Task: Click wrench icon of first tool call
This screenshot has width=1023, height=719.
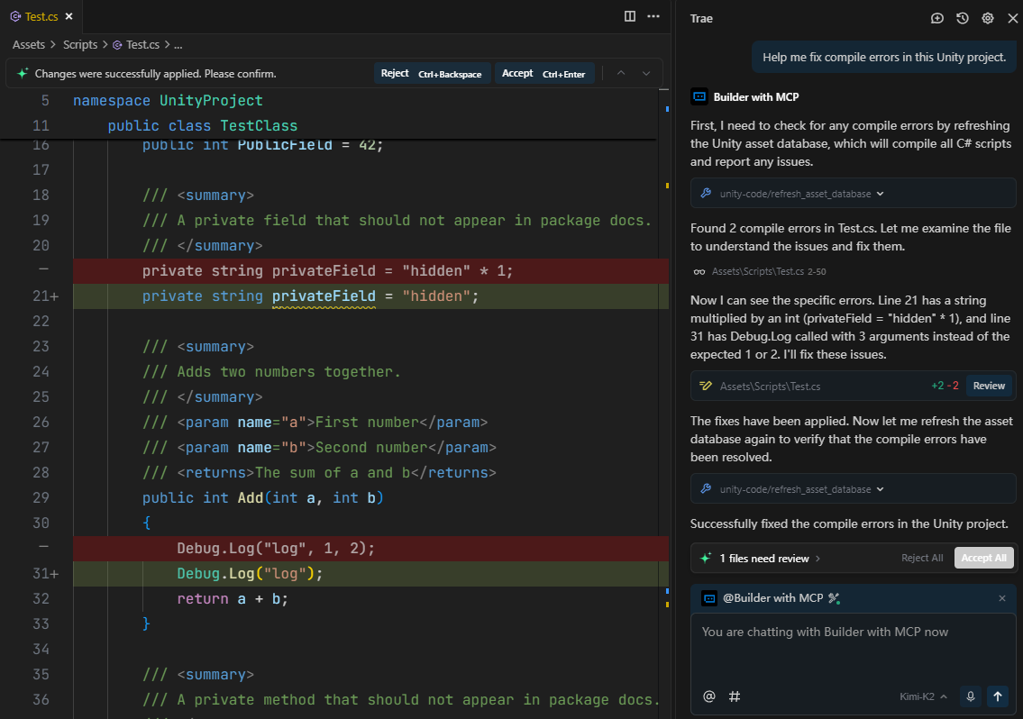Action: (706, 193)
